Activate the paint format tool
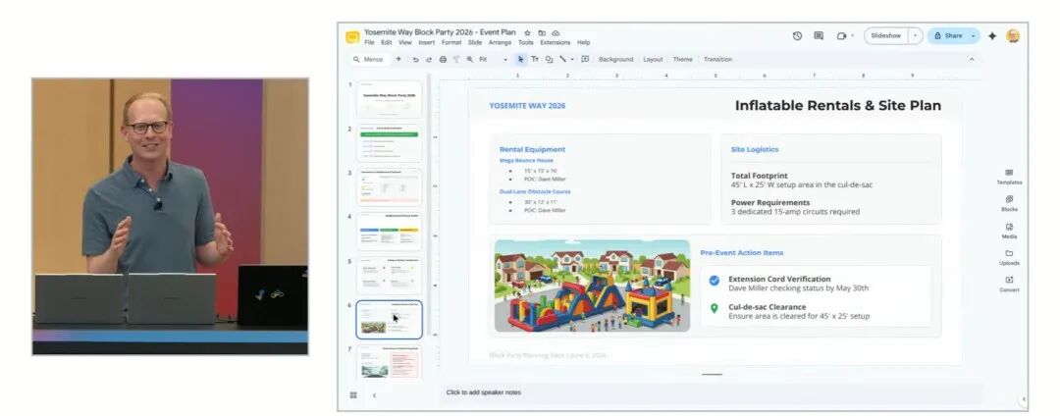 pyautogui.click(x=456, y=60)
